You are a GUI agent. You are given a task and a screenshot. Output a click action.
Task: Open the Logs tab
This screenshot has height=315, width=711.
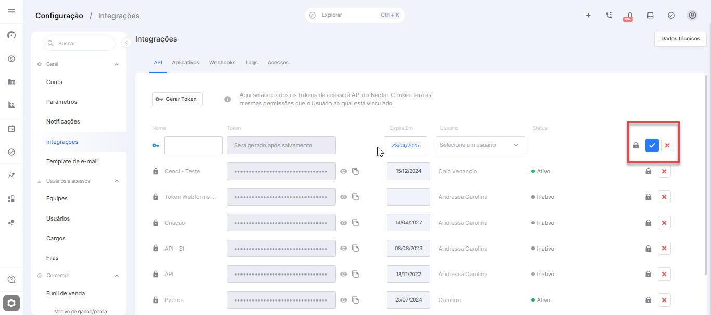[x=251, y=63]
